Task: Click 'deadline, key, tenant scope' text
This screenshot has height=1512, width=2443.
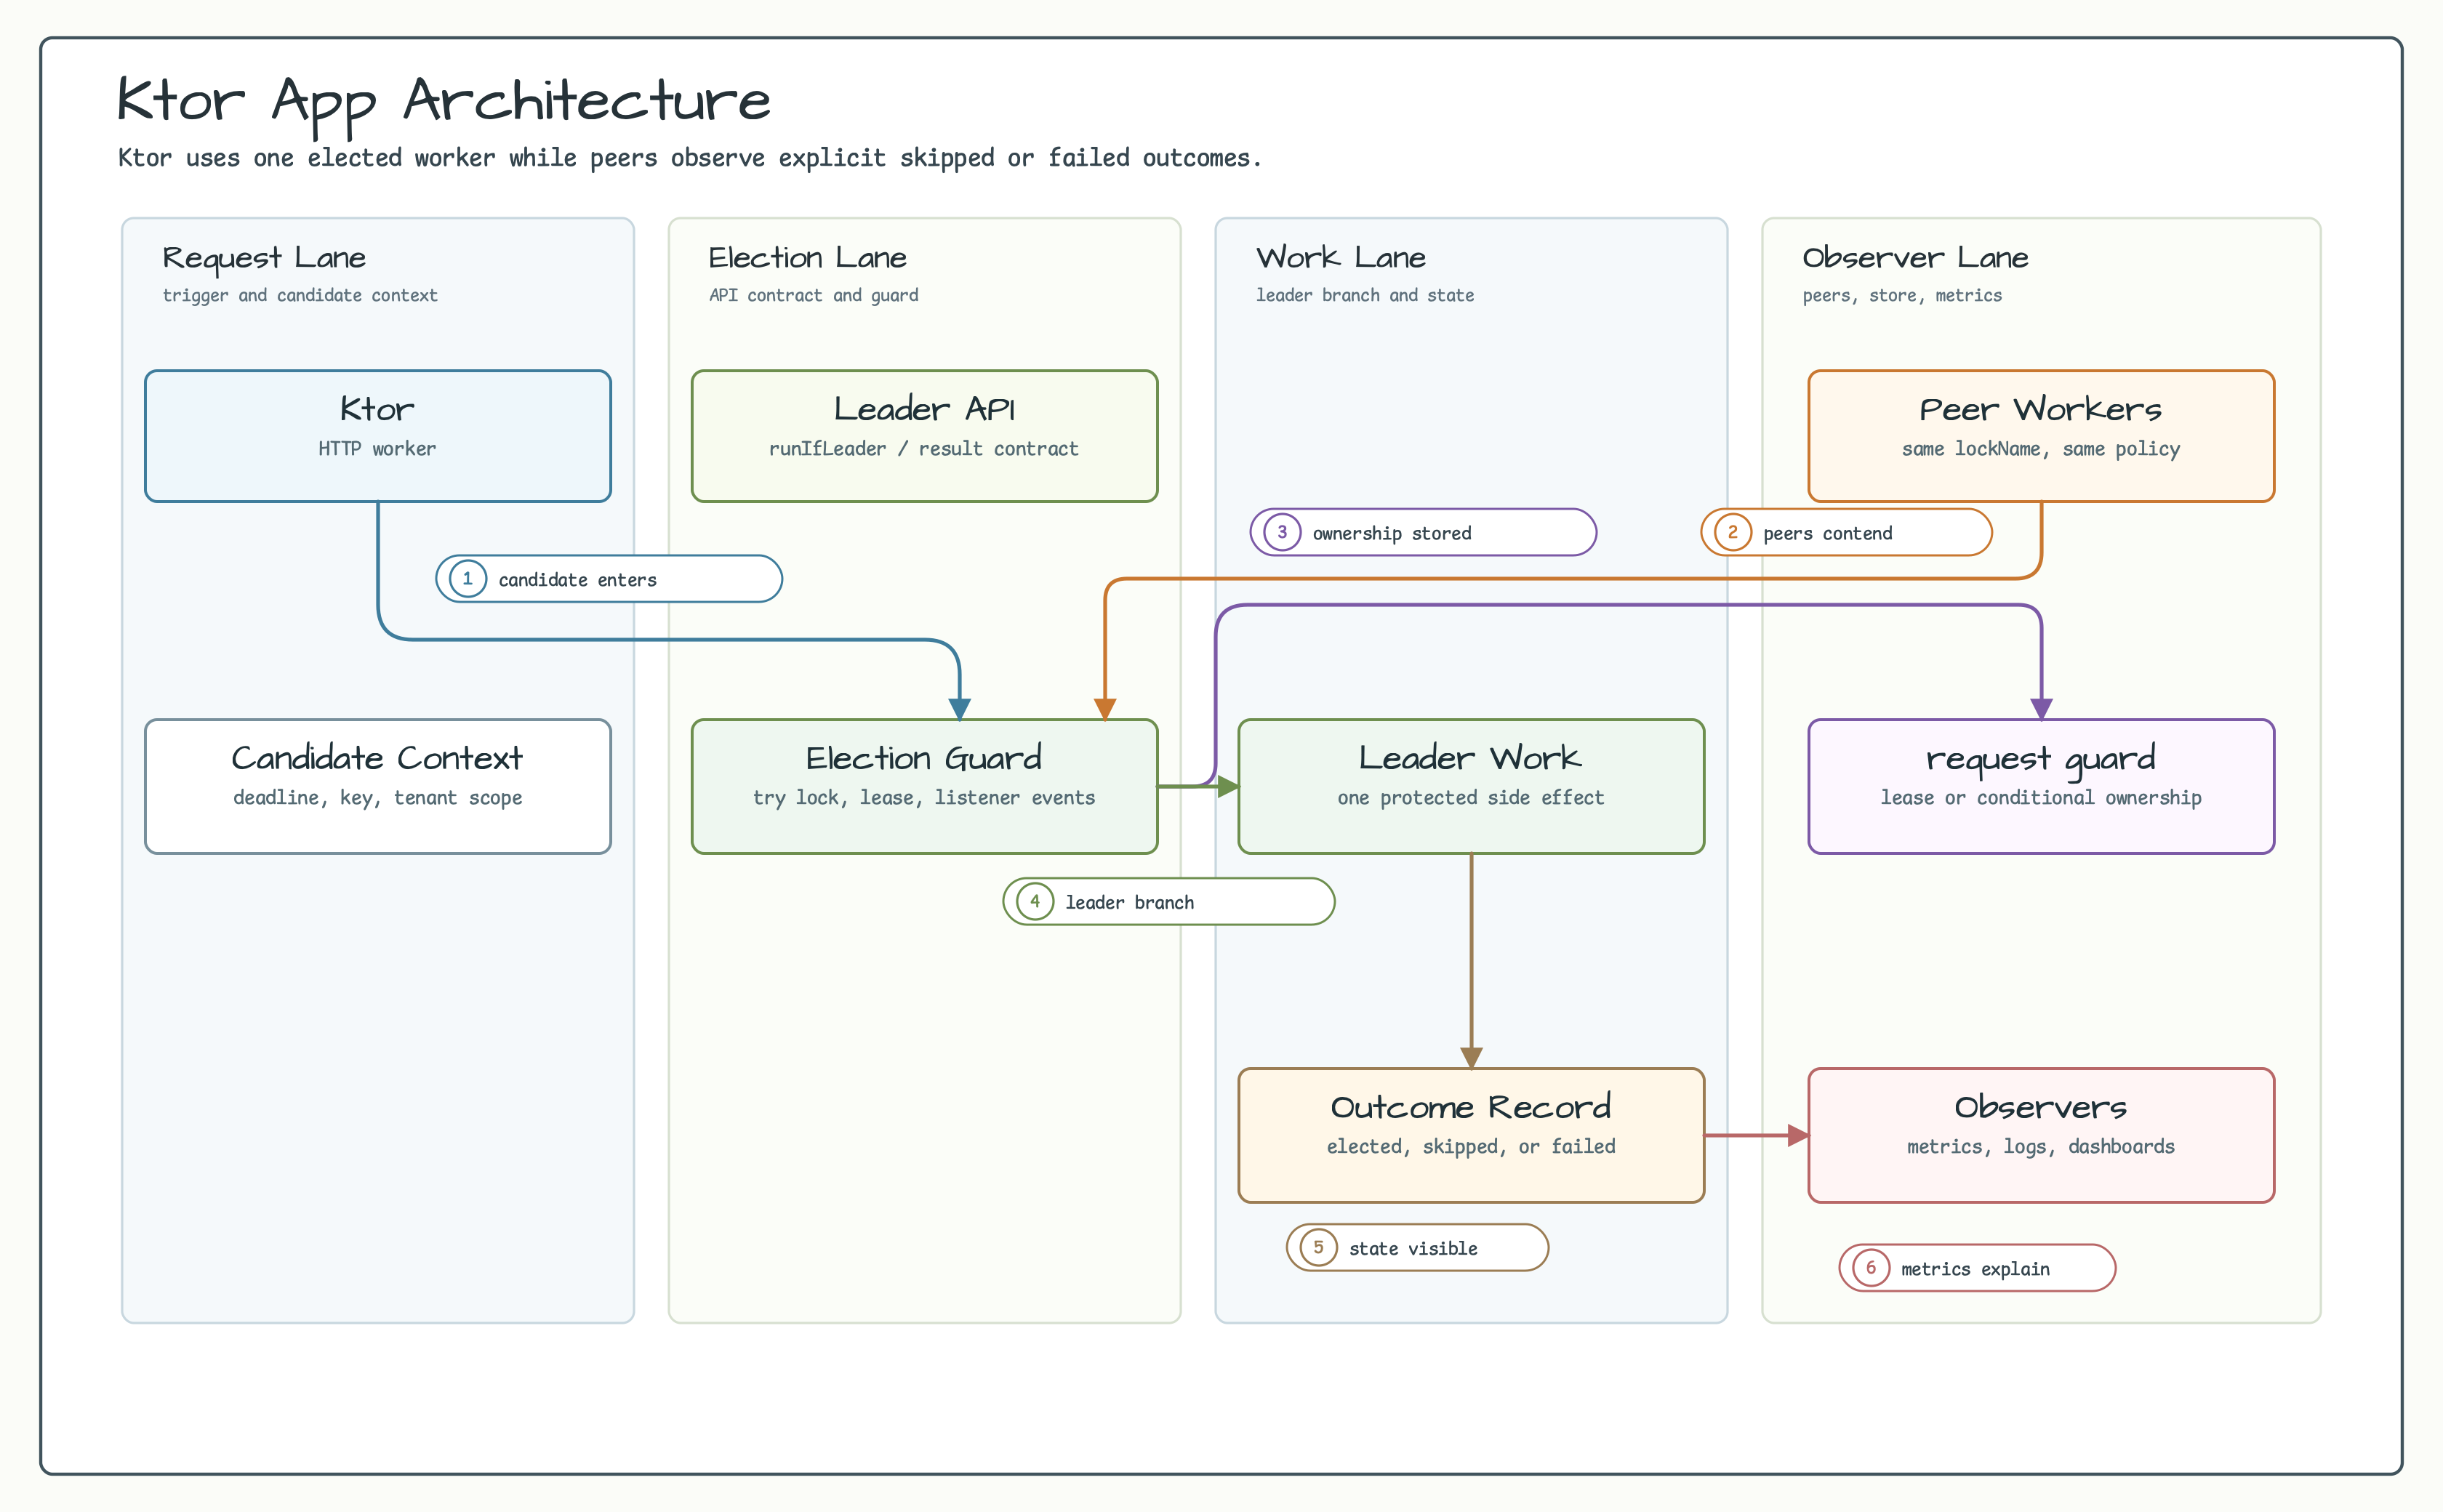Action: 378,798
